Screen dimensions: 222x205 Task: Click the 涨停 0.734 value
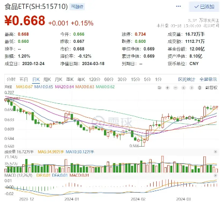[x=140, y=34]
